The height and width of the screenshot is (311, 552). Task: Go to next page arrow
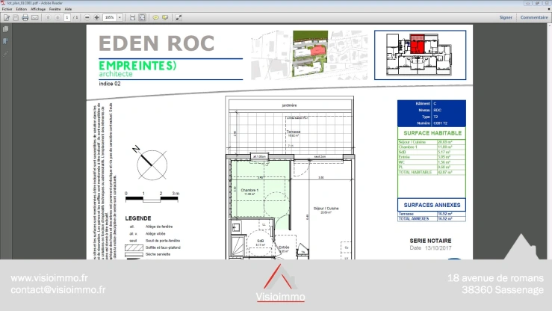tap(58, 17)
